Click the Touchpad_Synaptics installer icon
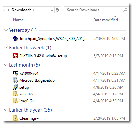 pos(15,38)
